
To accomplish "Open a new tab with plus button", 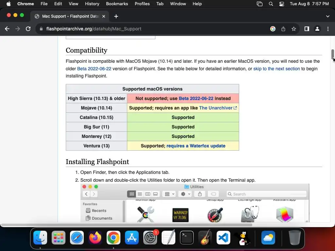I will coord(116,16).
